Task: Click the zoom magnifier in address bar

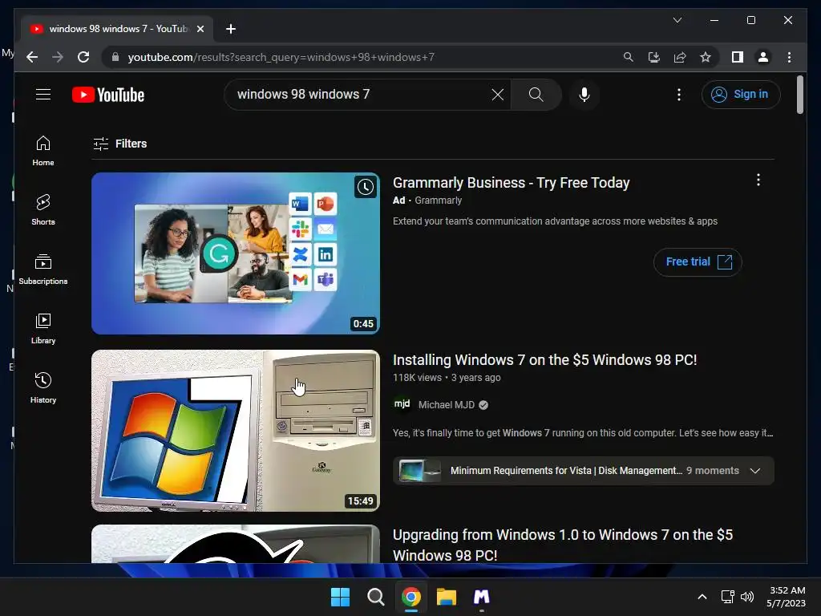Action: pyautogui.click(x=629, y=57)
